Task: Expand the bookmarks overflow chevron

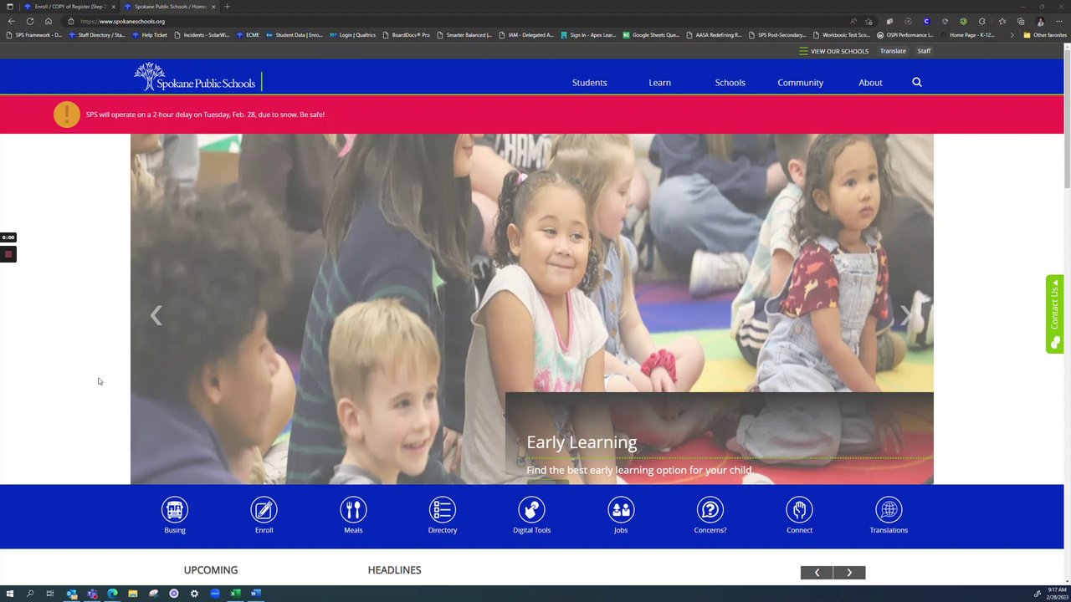Action: coord(1012,35)
